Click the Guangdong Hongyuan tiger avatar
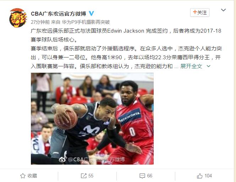This screenshot has height=182, width=236. tap(18, 18)
